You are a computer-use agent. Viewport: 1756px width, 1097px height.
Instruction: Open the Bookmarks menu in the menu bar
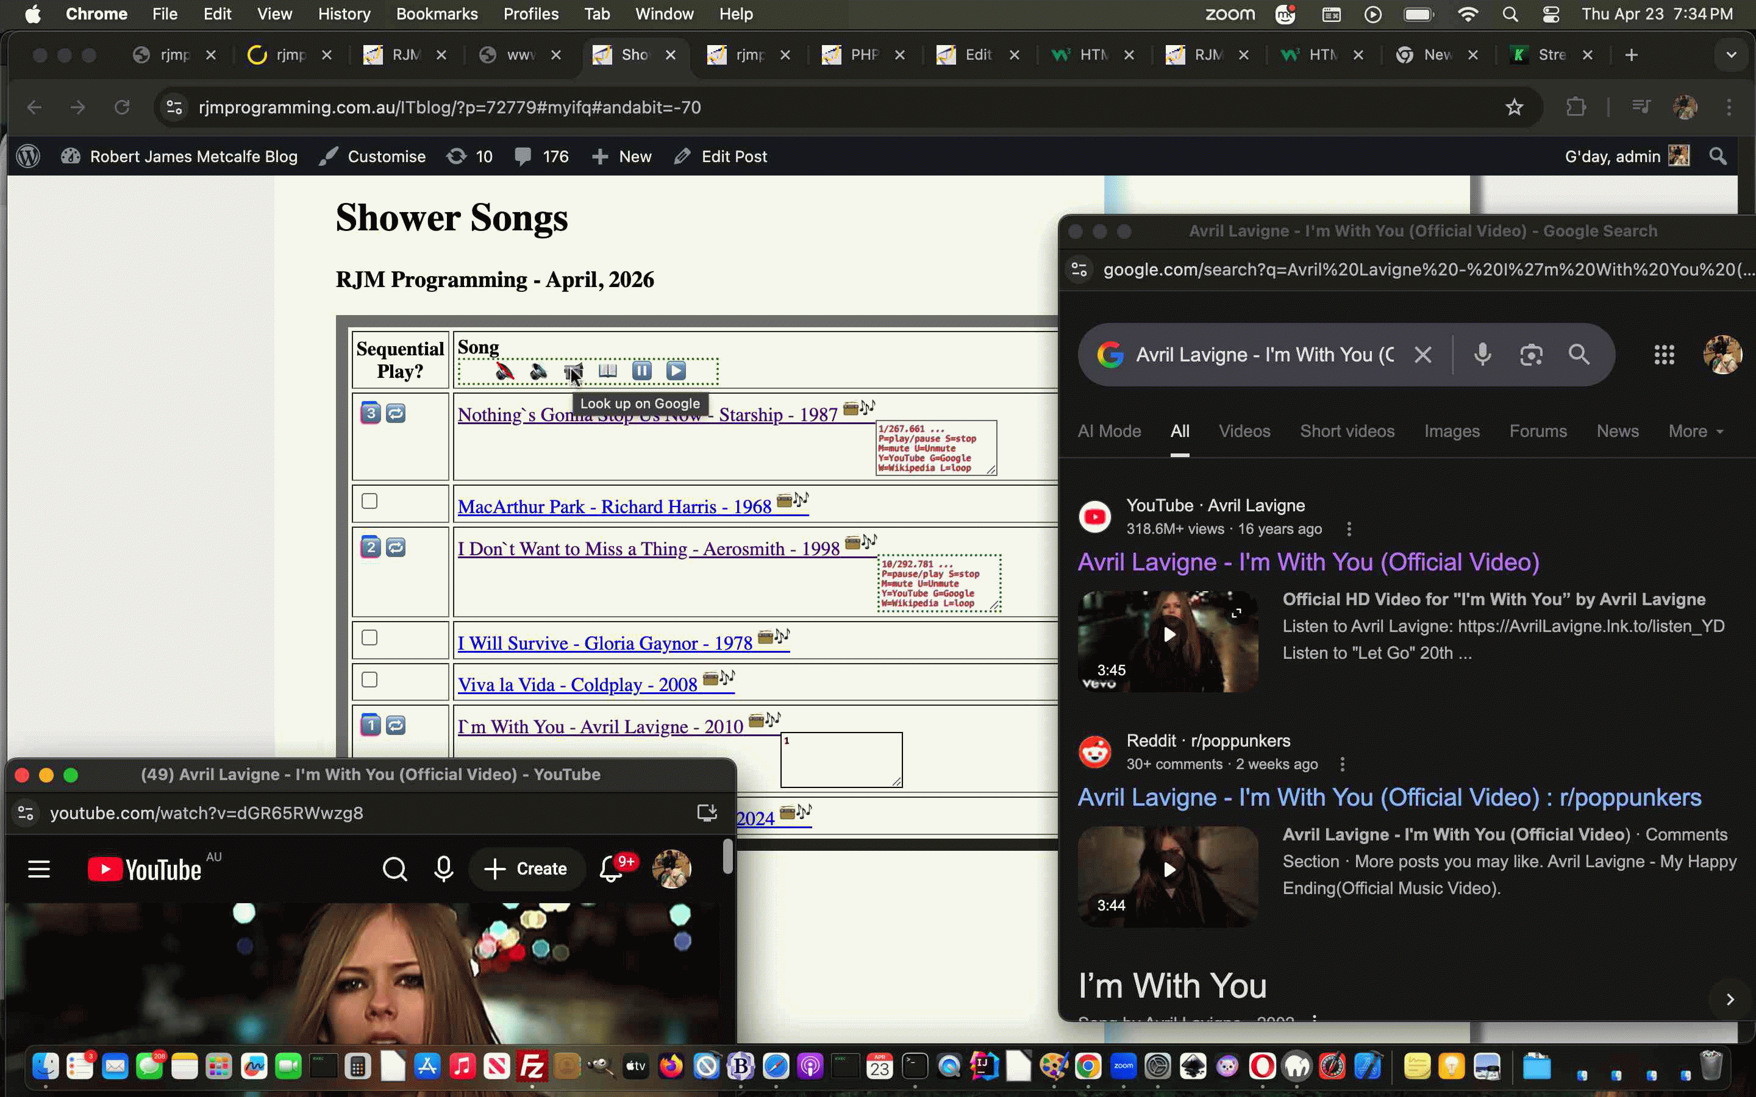tap(437, 14)
